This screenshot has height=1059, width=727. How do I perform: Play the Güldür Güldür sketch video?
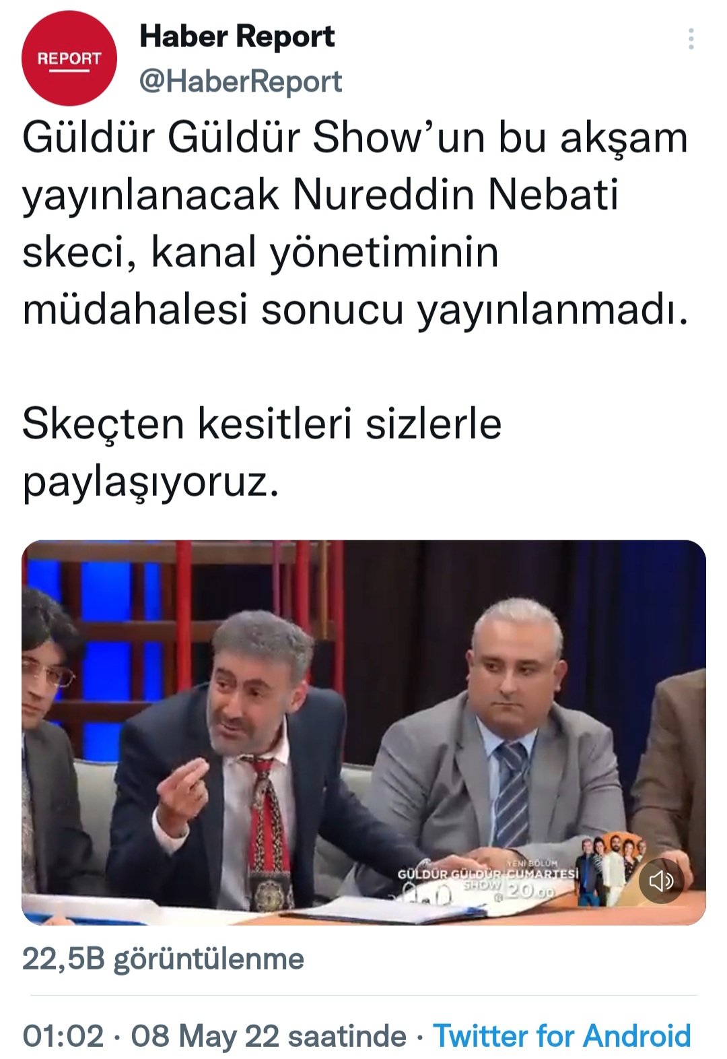363,732
